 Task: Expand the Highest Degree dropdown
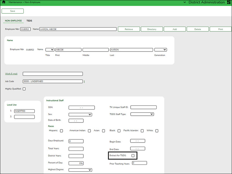(x=80, y=170)
